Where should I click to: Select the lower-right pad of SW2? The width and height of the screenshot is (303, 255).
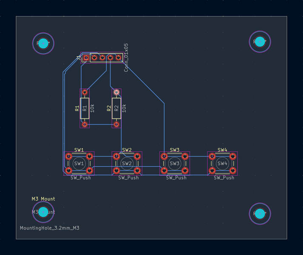point(137,170)
